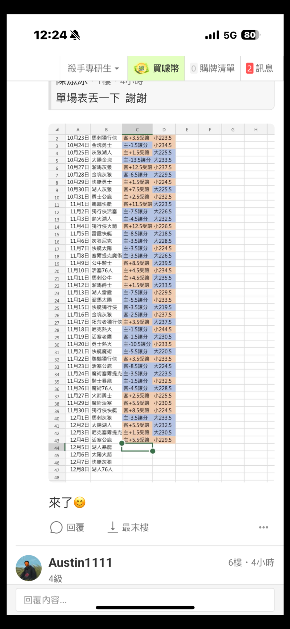The height and width of the screenshot is (629, 290).
Task: Tap the 回覆內容 reply input field
Action: click(145, 600)
